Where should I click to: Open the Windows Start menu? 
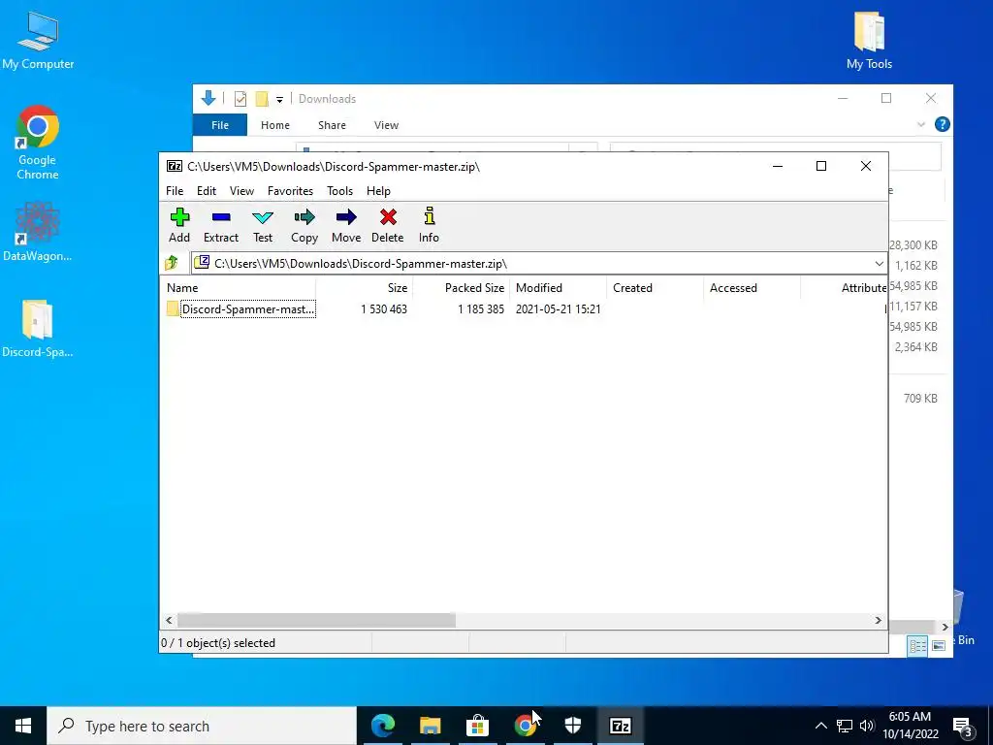click(23, 726)
